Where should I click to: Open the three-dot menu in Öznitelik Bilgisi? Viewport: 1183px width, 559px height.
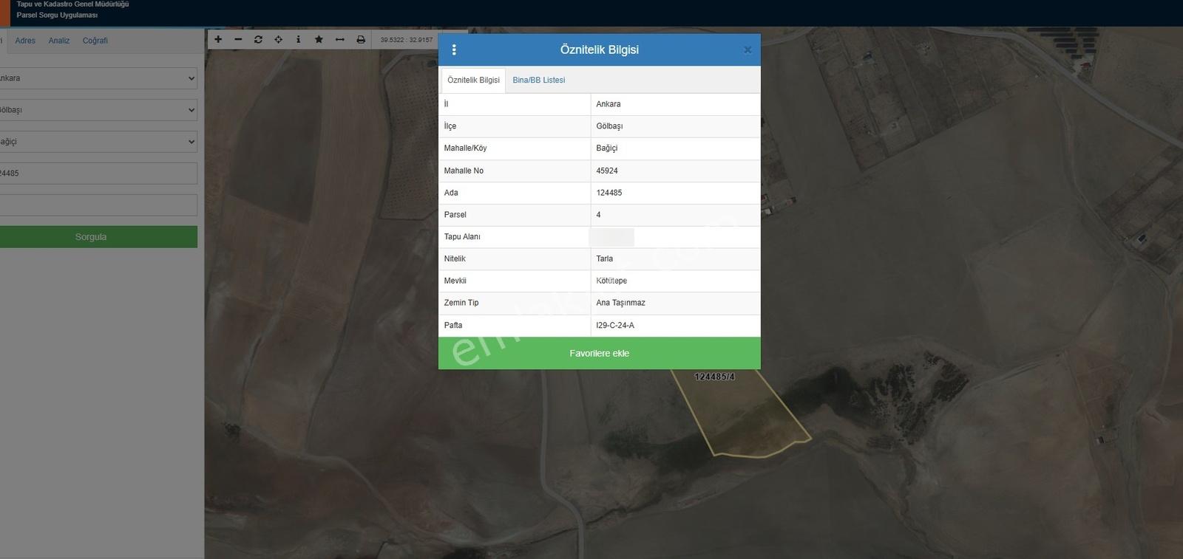coord(454,49)
